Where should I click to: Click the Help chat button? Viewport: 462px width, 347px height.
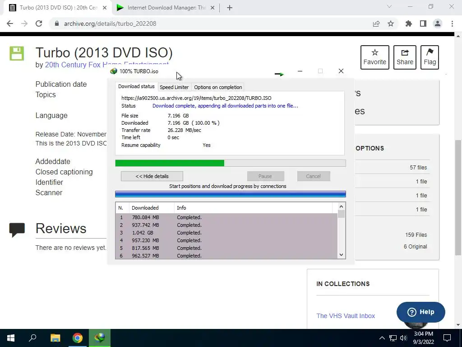click(x=421, y=312)
